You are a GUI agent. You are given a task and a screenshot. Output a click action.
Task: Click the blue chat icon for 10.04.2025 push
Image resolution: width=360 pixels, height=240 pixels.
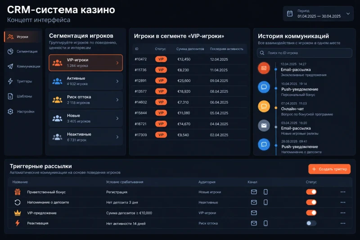264,87
